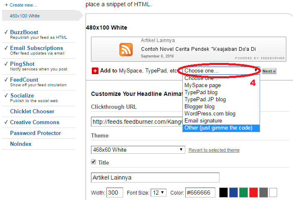Screen dimensions: 293x200
Task: Pick the gray color swatch
Action: pyautogui.click(x=264, y=192)
